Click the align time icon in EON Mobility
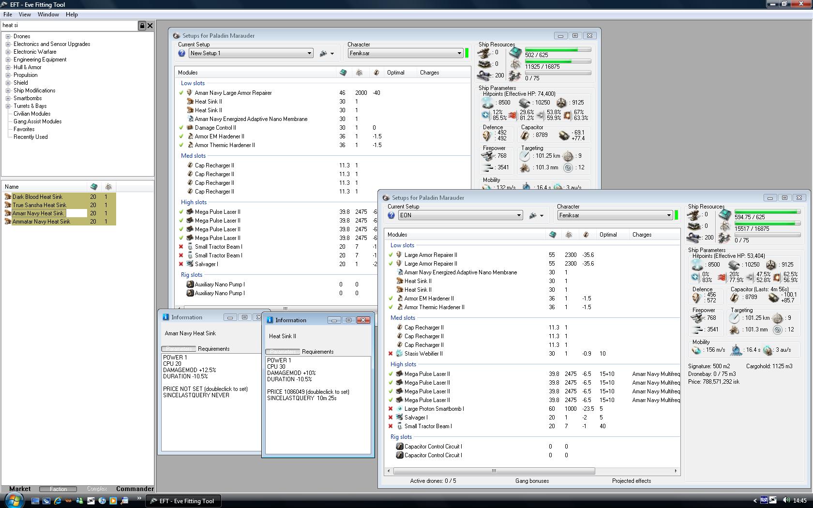This screenshot has height=508, width=813. click(x=736, y=350)
